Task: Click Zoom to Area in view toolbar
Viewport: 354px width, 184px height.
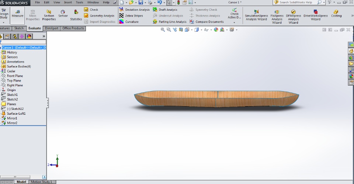Action: [x=169, y=29]
